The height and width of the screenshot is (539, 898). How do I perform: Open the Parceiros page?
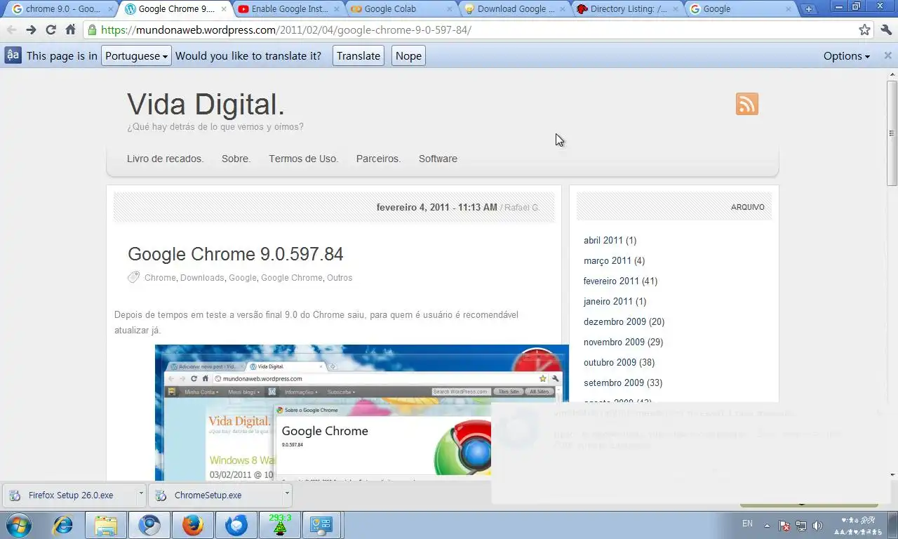click(378, 159)
